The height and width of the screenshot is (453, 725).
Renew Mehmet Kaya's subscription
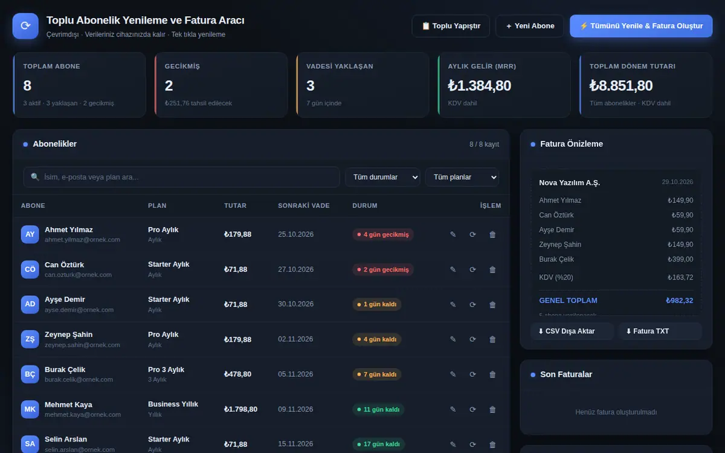[x=472, y=410]
